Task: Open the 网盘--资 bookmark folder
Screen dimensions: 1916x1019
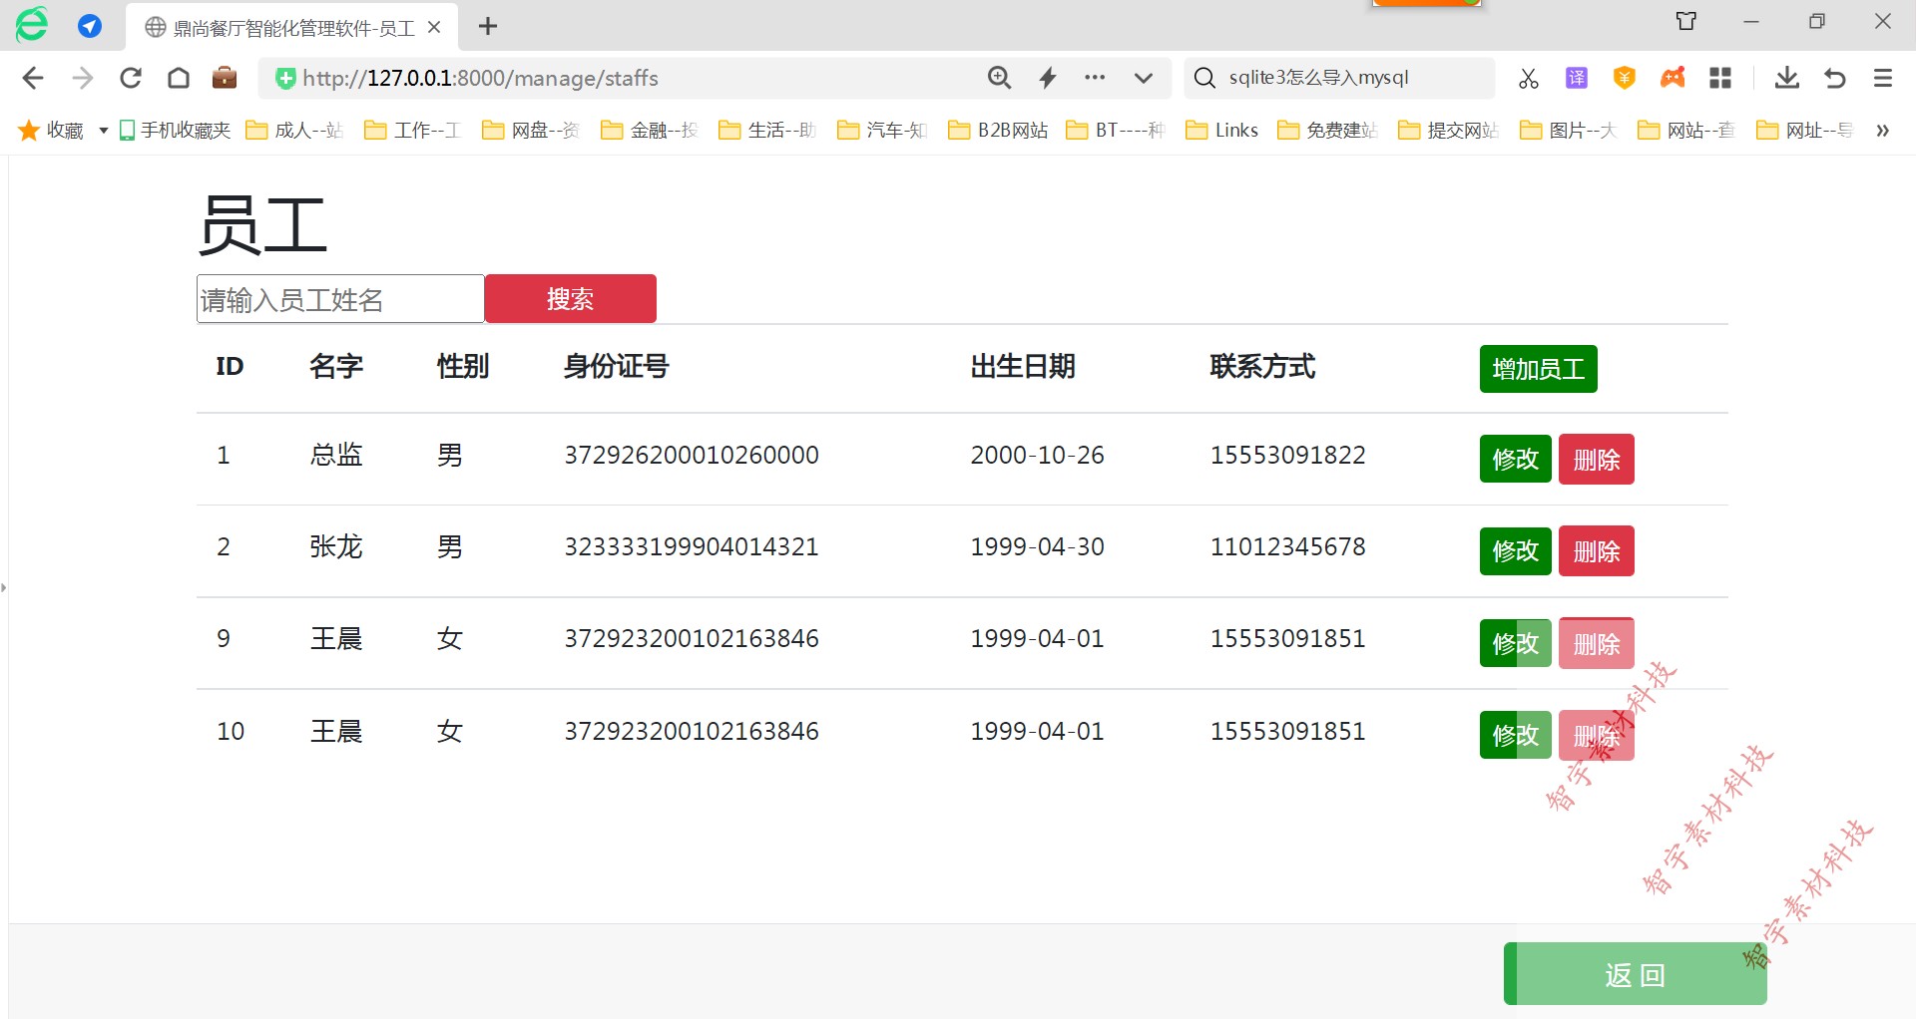Action: point(531,130)
